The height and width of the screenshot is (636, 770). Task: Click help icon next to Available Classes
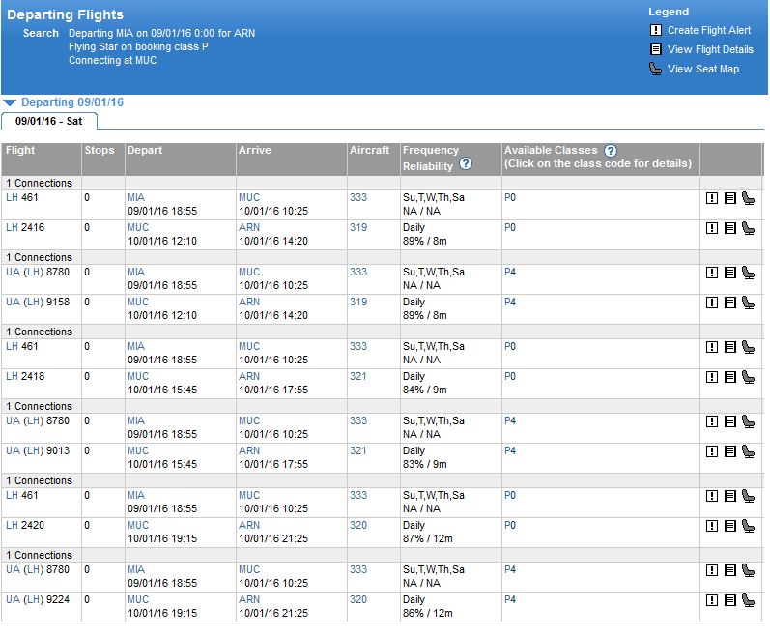pyautogui.click(x=610, y=151)
